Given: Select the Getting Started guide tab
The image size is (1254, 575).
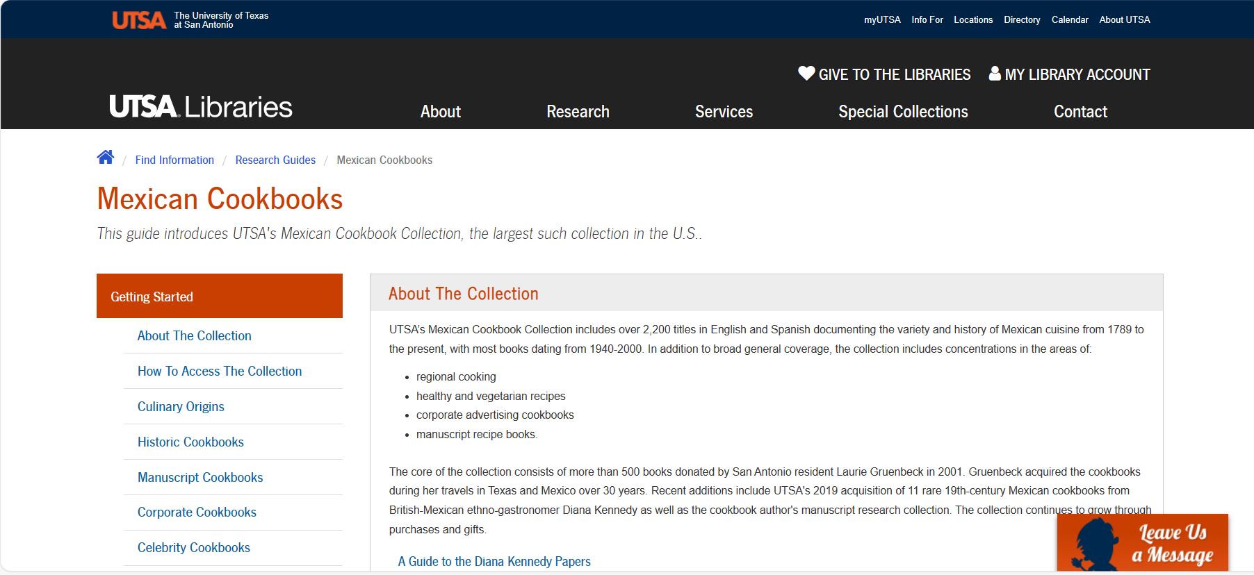Looking at the screenshot, I should (x=220, y=296).
